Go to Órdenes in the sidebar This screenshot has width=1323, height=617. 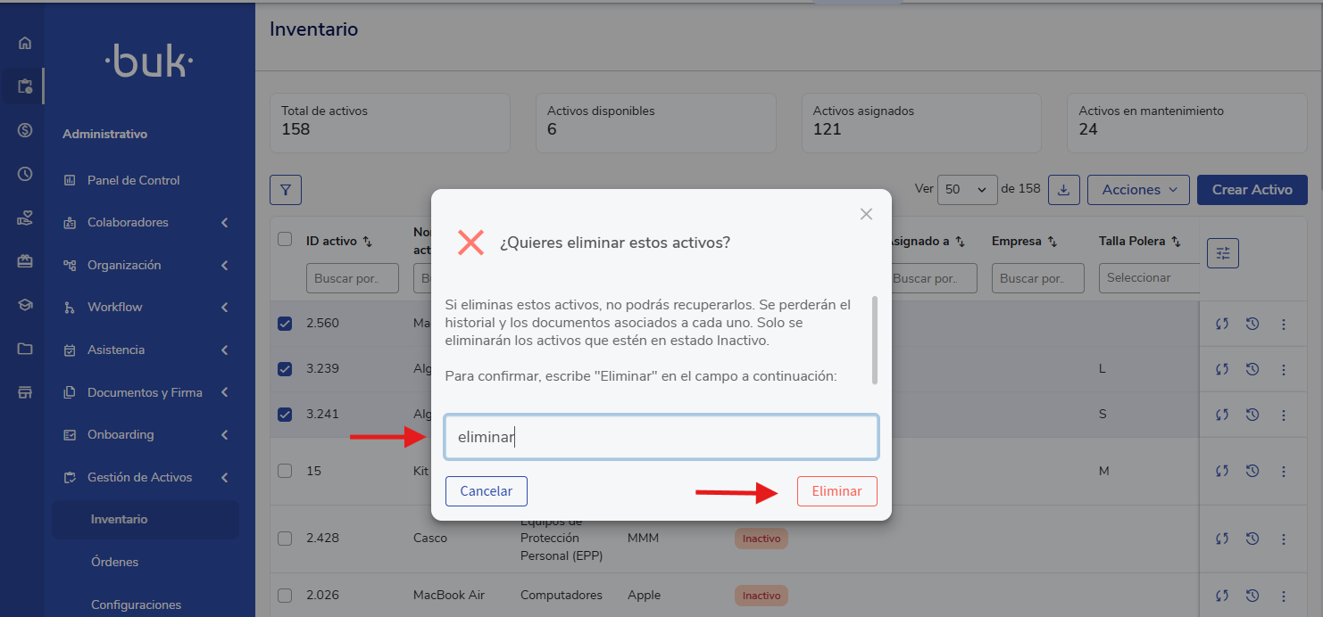[x=114, y=562]
